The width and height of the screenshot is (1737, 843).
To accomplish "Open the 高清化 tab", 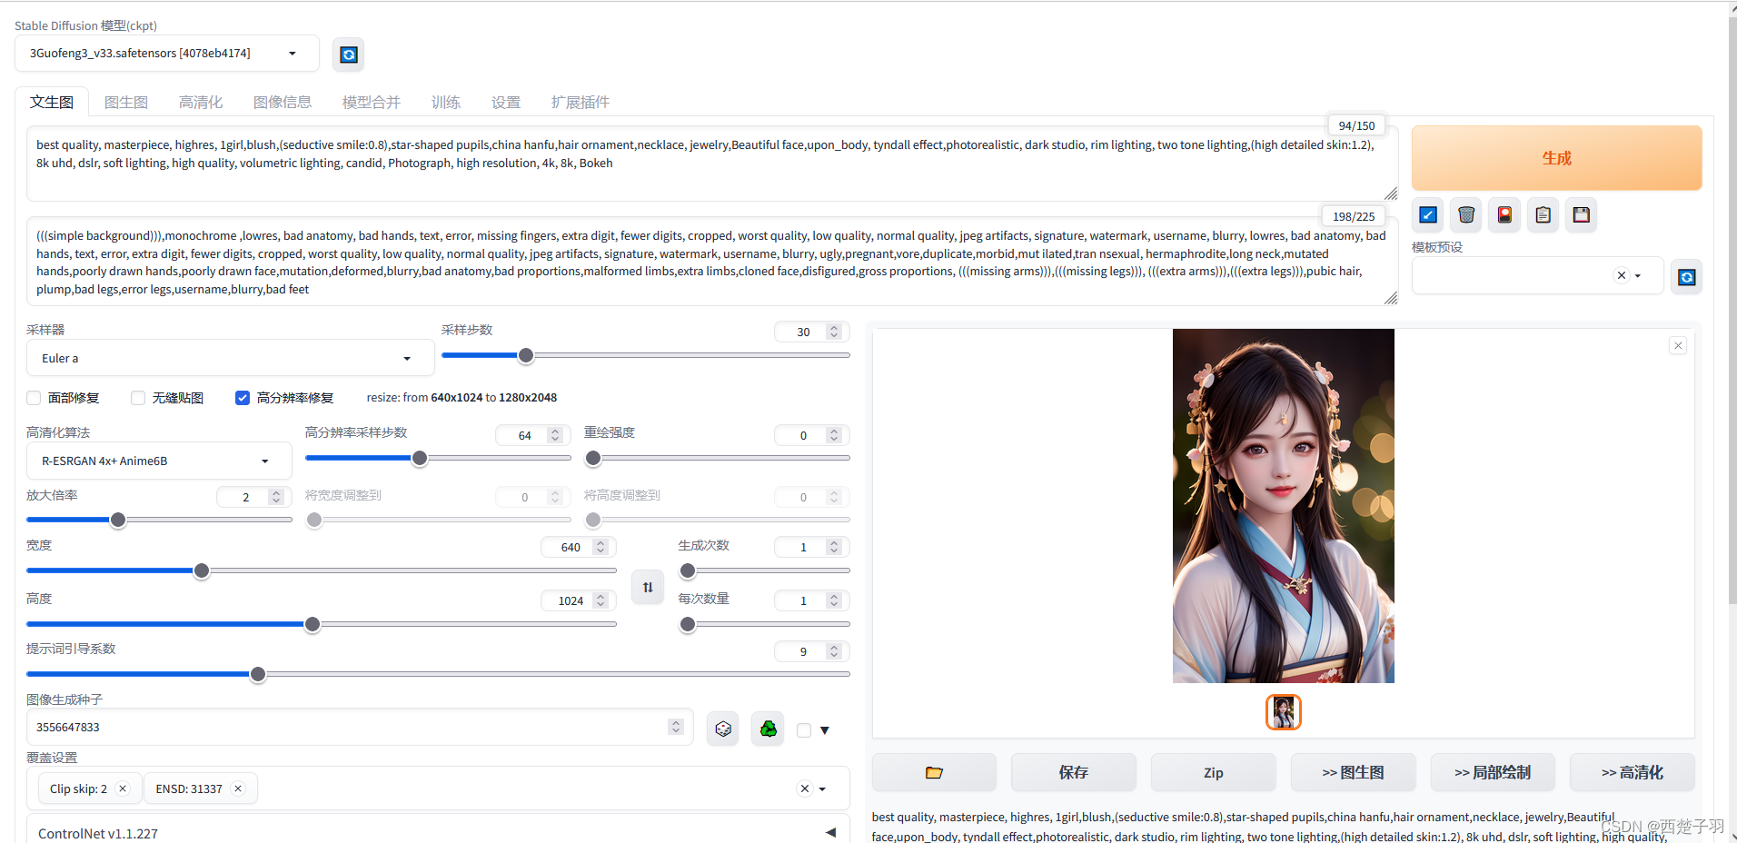I will [201, 102].
